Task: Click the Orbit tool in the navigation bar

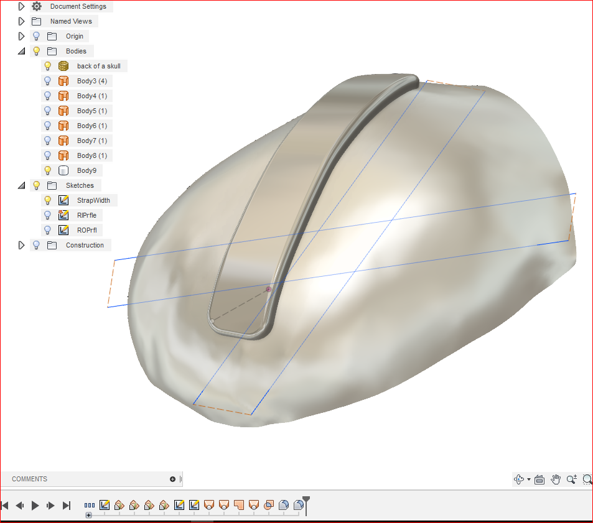Action: 519,479
